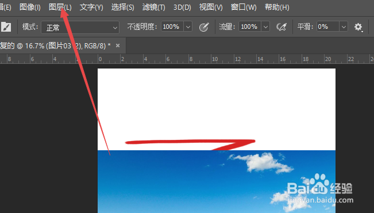Open the 文字(Y) menu
Screen dimensions: 374x213
point(91,7)
